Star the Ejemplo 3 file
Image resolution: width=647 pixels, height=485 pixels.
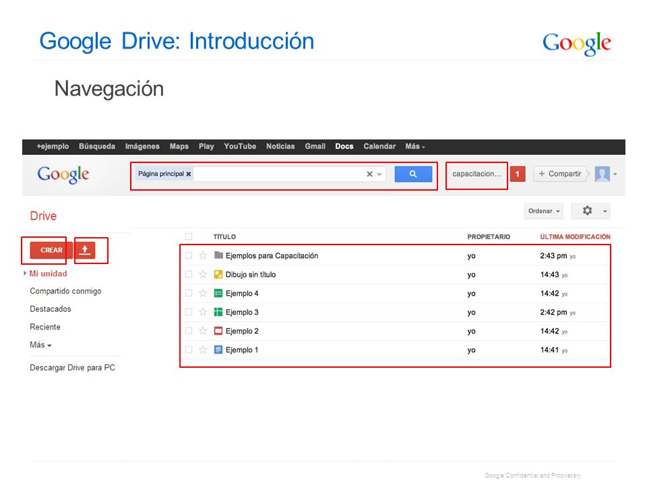tap(203, 312)
